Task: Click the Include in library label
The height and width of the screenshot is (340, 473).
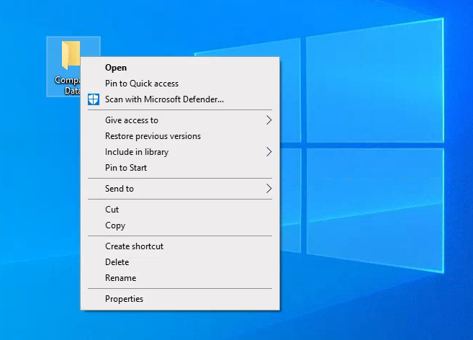Action: pos(137,152)
